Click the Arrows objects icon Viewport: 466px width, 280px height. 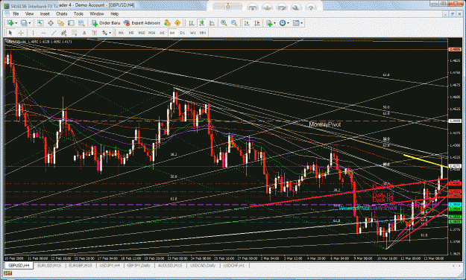(104, 33)
